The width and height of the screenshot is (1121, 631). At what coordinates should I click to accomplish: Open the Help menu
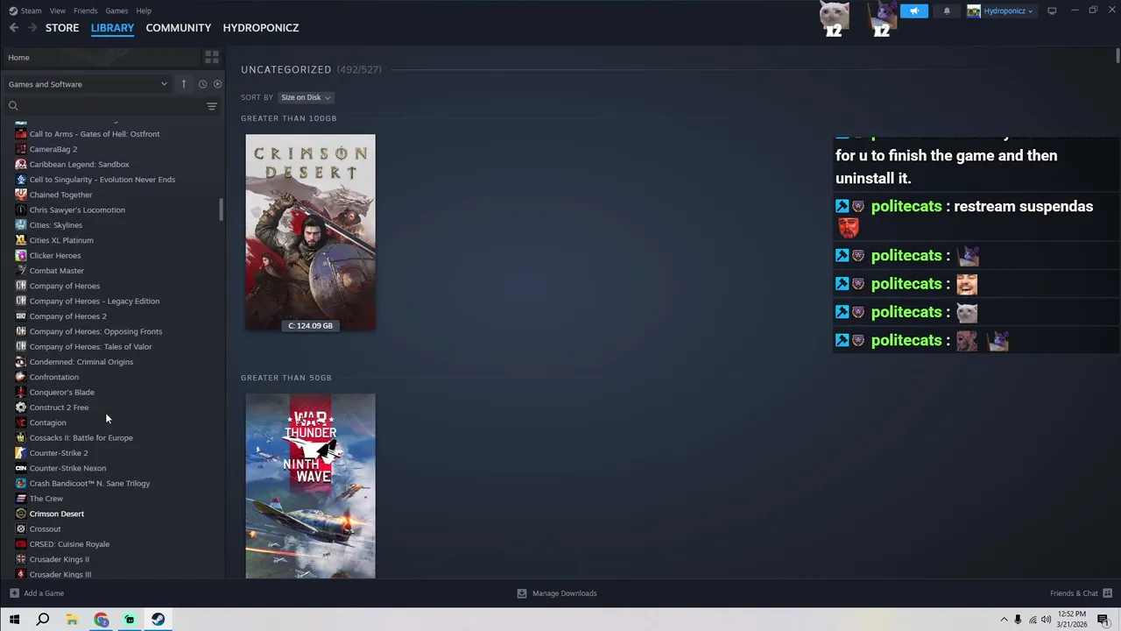pos(144,11)
